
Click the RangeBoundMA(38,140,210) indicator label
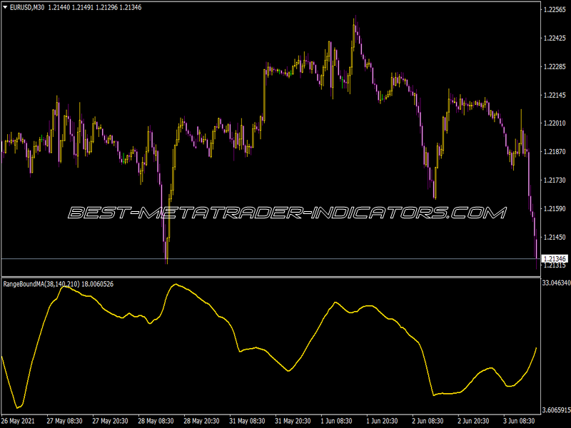point(41,284)
